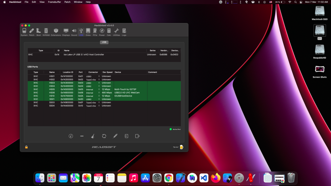Select the SS04 port row
The width and height of the screenshot is (331, 186).
(104, 106)
